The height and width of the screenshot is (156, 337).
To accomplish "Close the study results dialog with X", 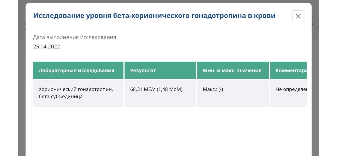I will (298, 16).
